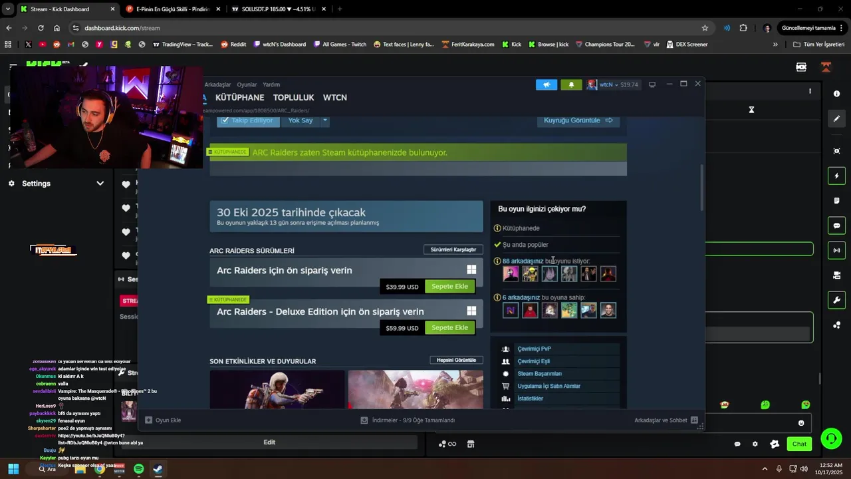
Task: Toggle the chat bubble icon in Kick sidebar
Action: 836,226
